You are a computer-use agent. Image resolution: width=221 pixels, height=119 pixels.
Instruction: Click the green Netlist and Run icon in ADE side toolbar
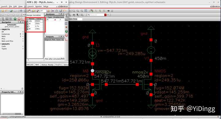tap(66, 31)
